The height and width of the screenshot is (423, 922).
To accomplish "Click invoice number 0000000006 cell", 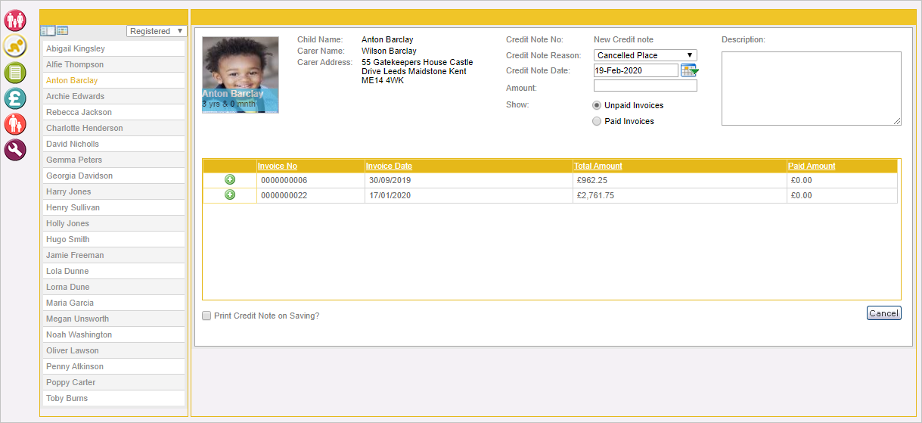I will click(x=310, y=180).
